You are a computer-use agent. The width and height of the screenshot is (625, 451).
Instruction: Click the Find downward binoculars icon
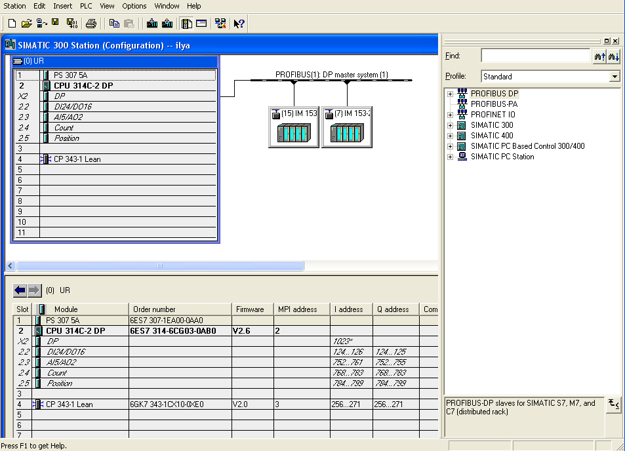point(613,56)
